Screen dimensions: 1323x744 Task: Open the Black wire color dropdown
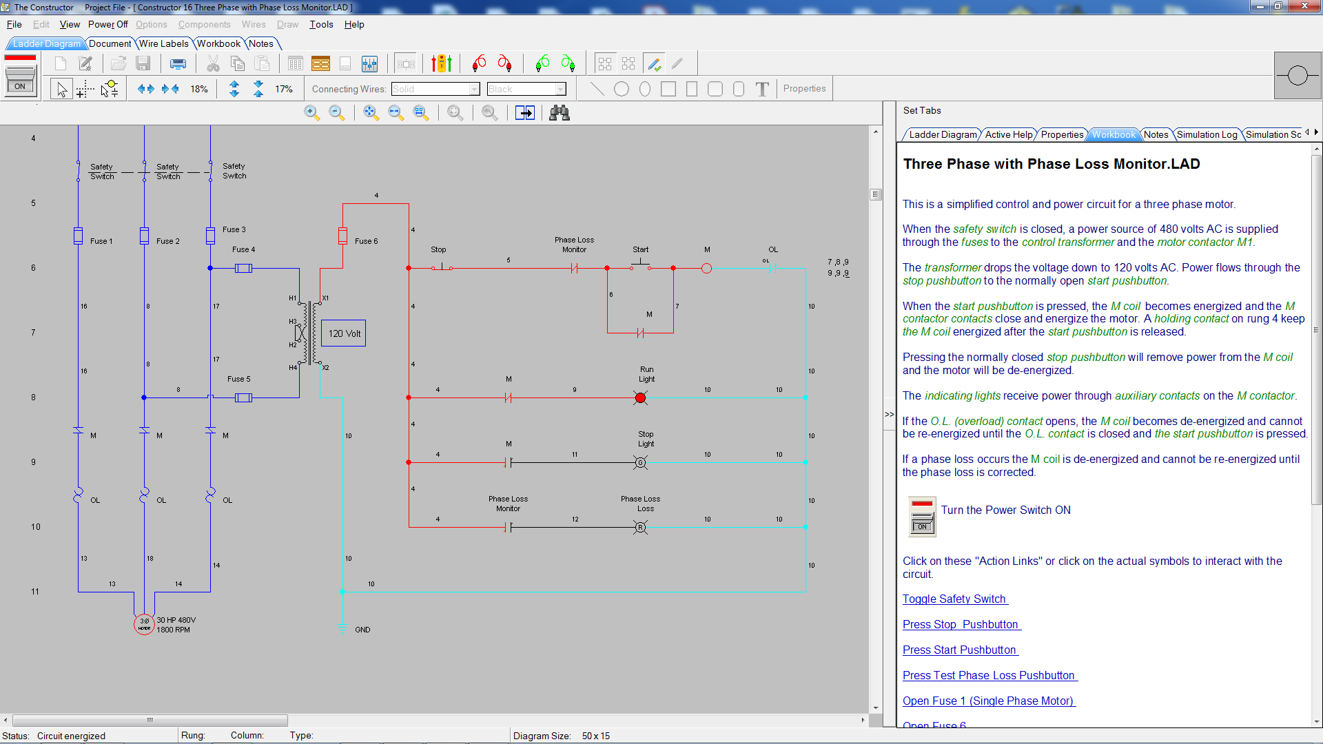560,89
